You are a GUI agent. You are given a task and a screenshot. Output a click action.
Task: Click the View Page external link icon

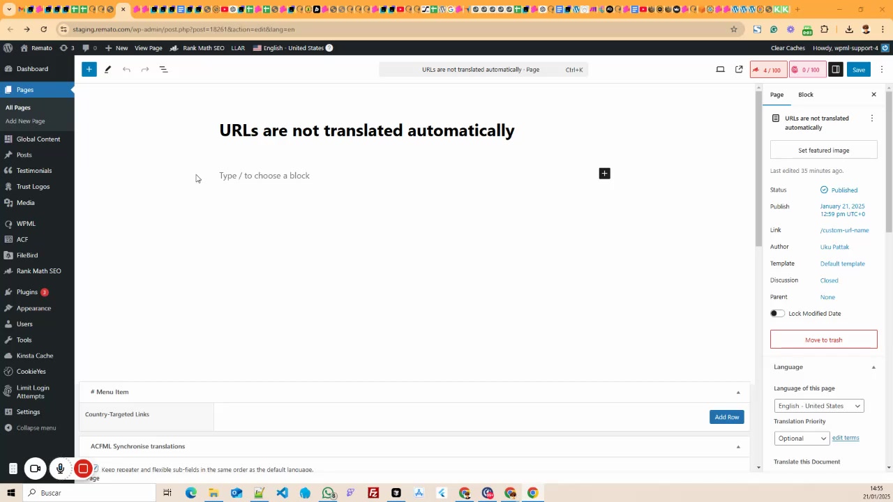point(739,69)
